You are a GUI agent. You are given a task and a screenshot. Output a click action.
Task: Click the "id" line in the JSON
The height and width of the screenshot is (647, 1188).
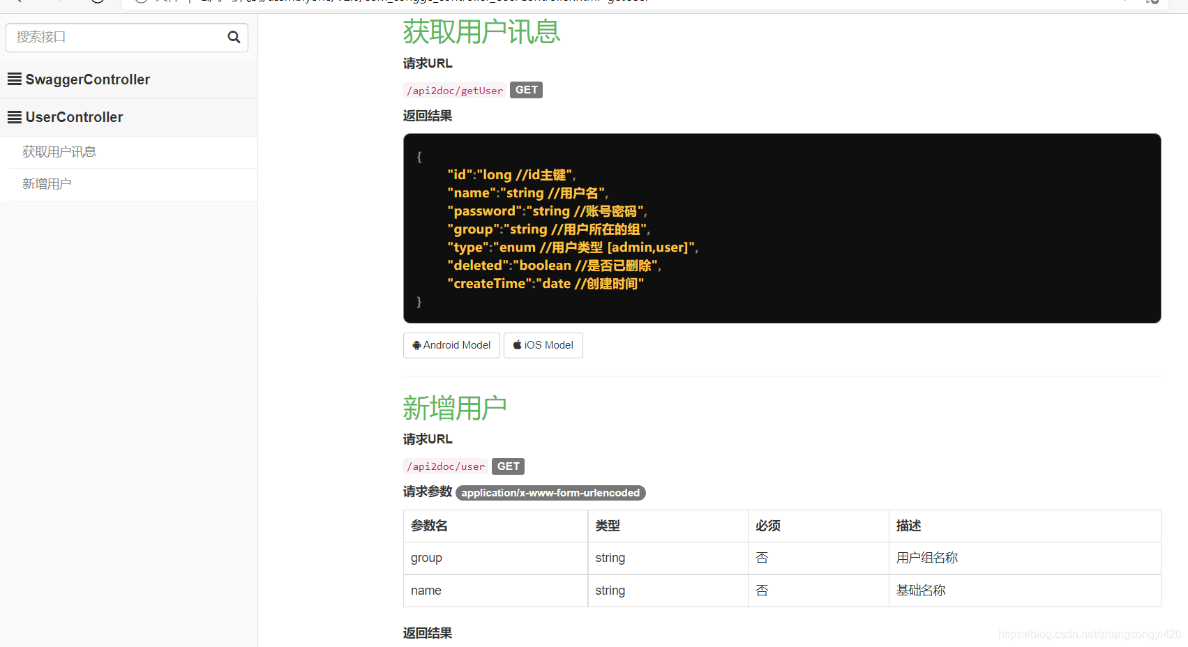click(512, 175)
